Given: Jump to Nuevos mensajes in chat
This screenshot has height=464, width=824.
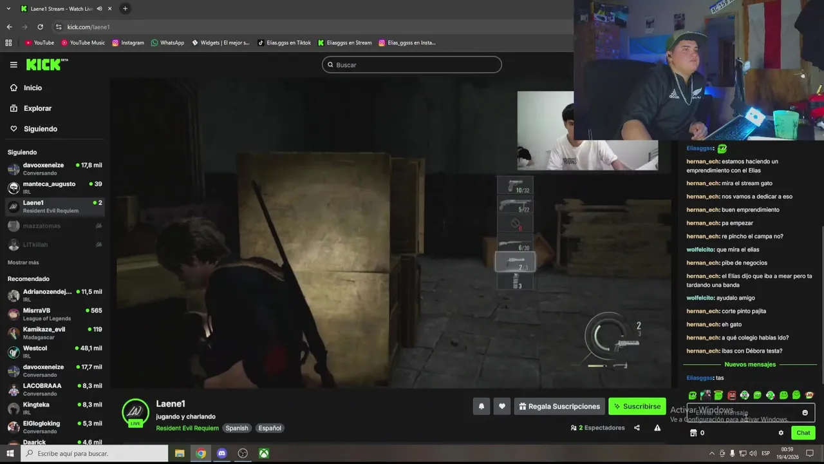Looking at the screenshot, I should point(750,365).
